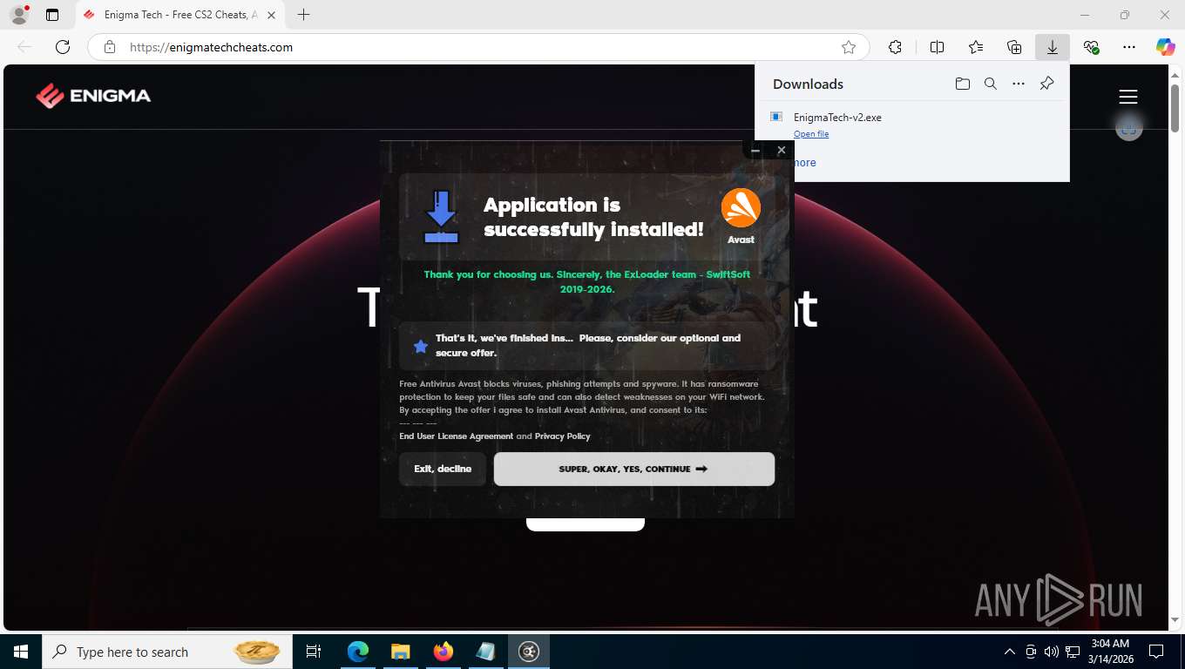Click the Open file link
Image resolution: width=1185 pixels, height=669 pixels.
tap(811, 134)
